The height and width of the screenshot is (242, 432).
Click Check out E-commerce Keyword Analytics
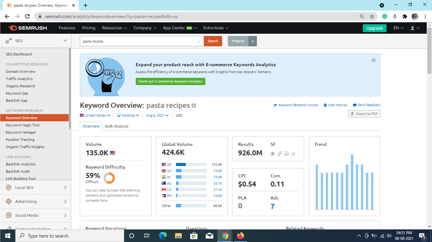pyautogui.click(x=171, y=81)
